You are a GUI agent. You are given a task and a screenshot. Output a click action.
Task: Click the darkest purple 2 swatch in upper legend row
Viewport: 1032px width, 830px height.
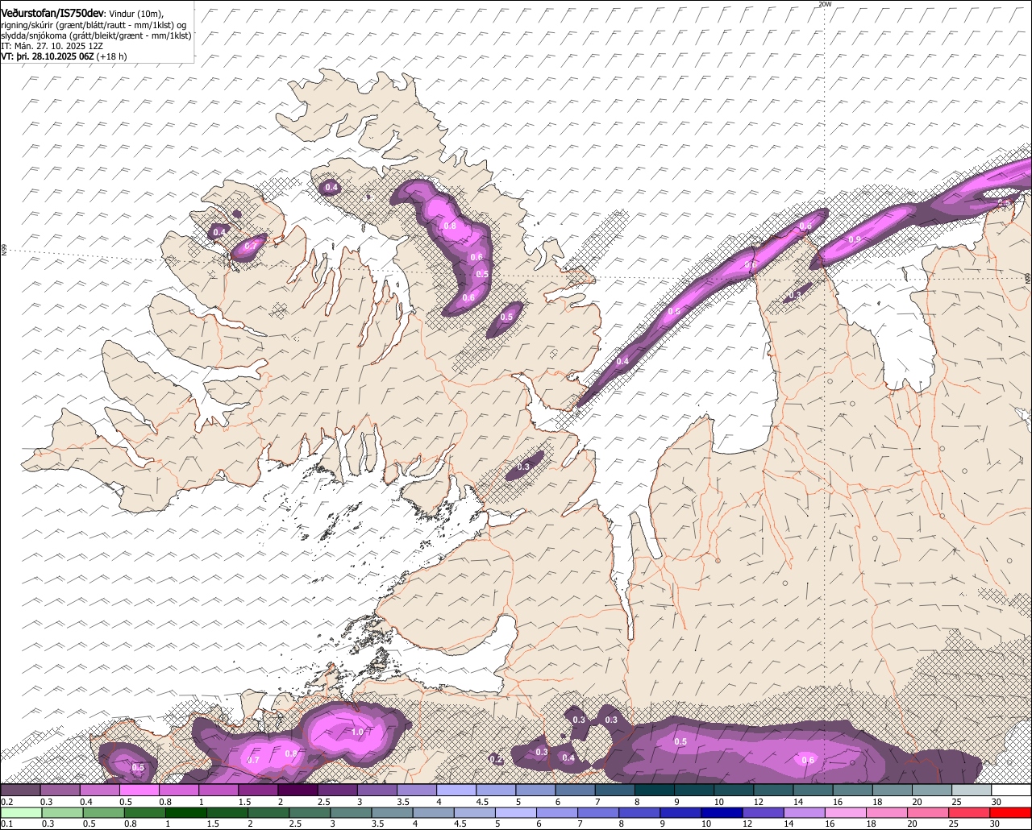tap(298, 790)
